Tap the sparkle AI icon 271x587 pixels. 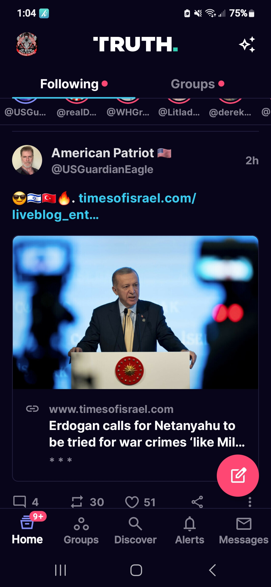pyautogui.click(x=247, y=44)
